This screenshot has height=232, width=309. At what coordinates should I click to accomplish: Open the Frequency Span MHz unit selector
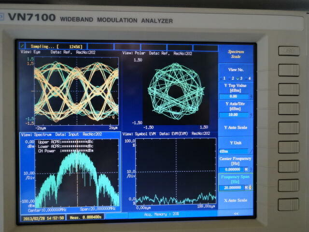click(x=245, y=187)
